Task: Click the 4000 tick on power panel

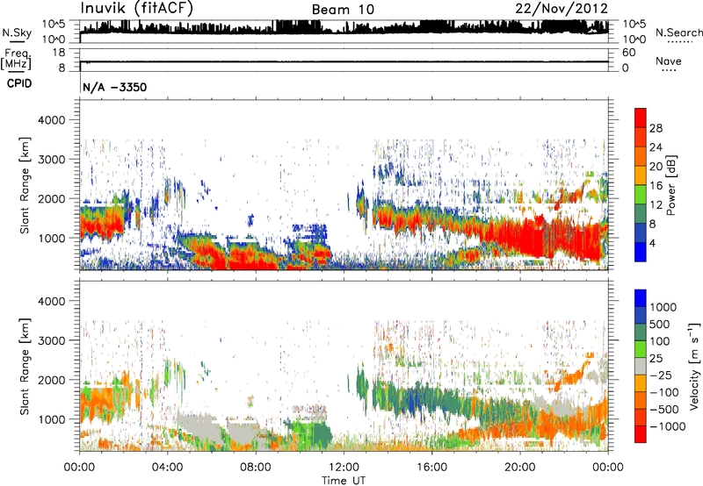Action: coord(51,120)
